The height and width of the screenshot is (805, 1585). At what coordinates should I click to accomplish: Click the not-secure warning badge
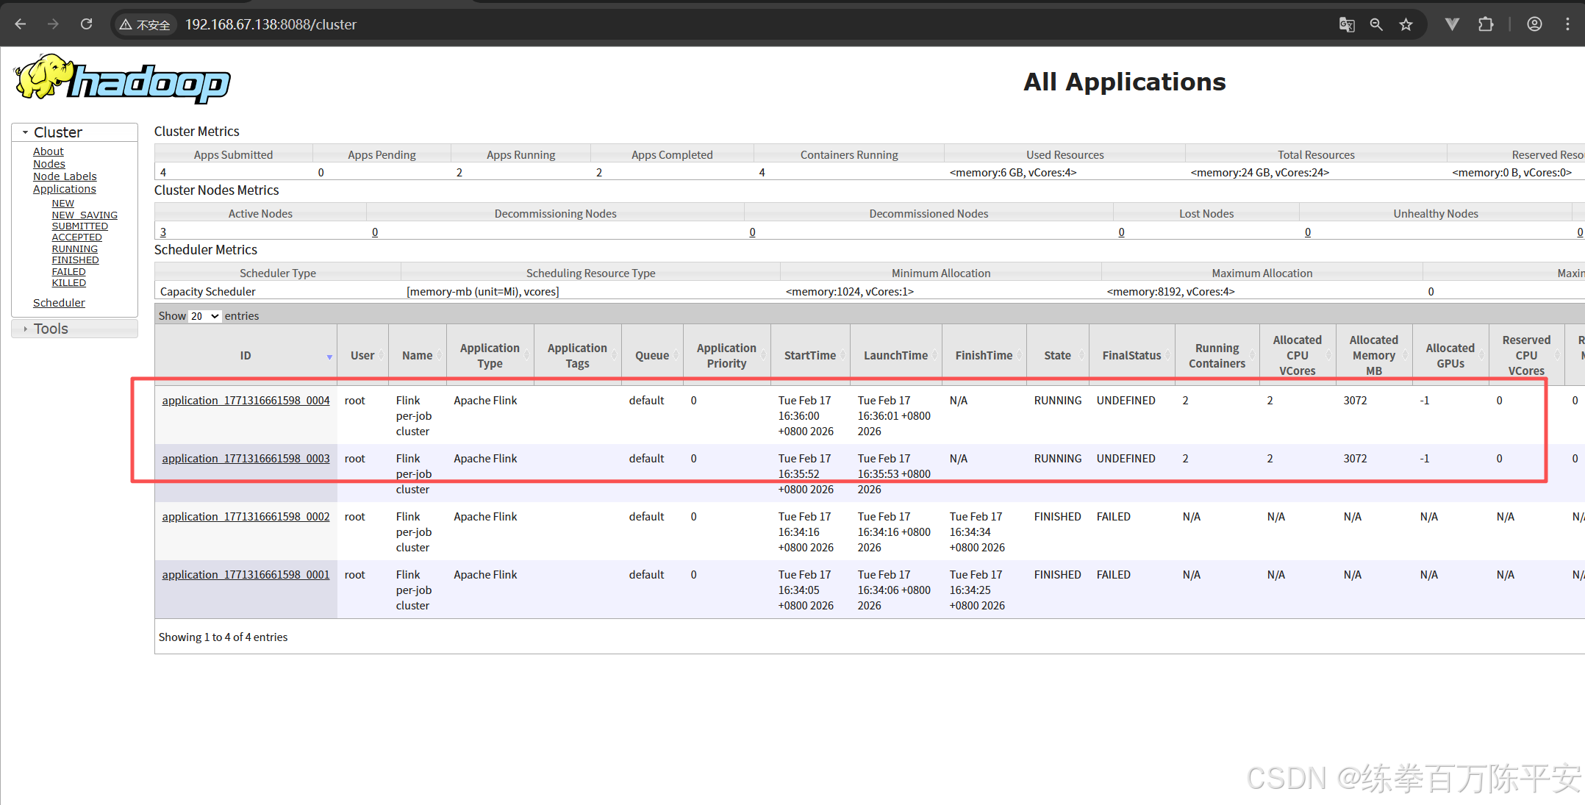(145, 25)
